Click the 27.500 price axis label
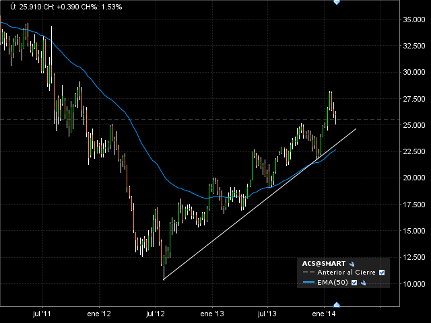 click(x=414, y=99)
